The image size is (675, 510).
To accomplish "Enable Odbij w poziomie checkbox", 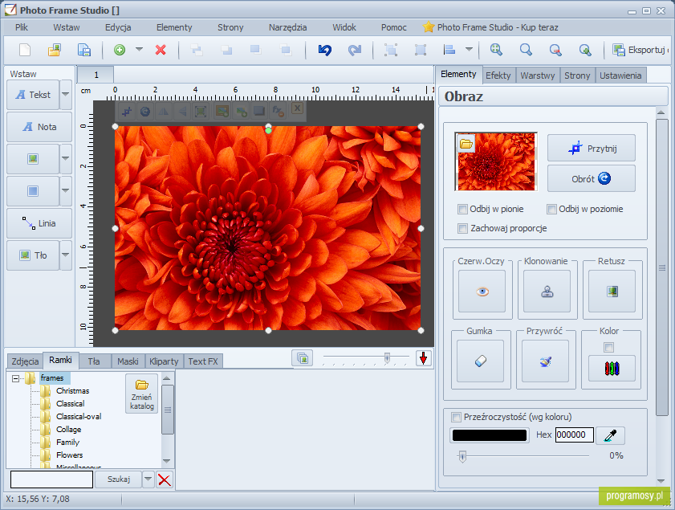I will pos(551,209).
